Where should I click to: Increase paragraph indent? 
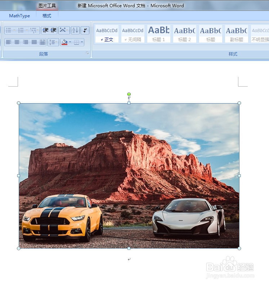pos(53,30)
